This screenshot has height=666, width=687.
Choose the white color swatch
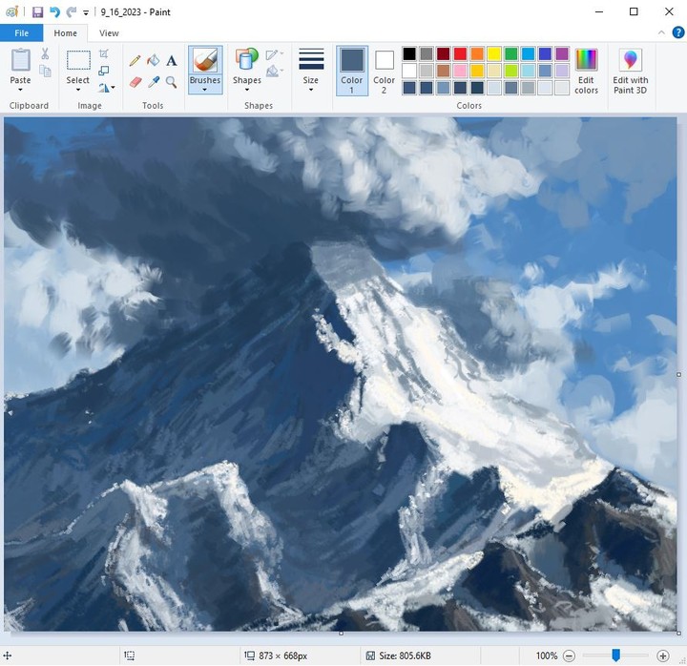[x=409, y=71]
